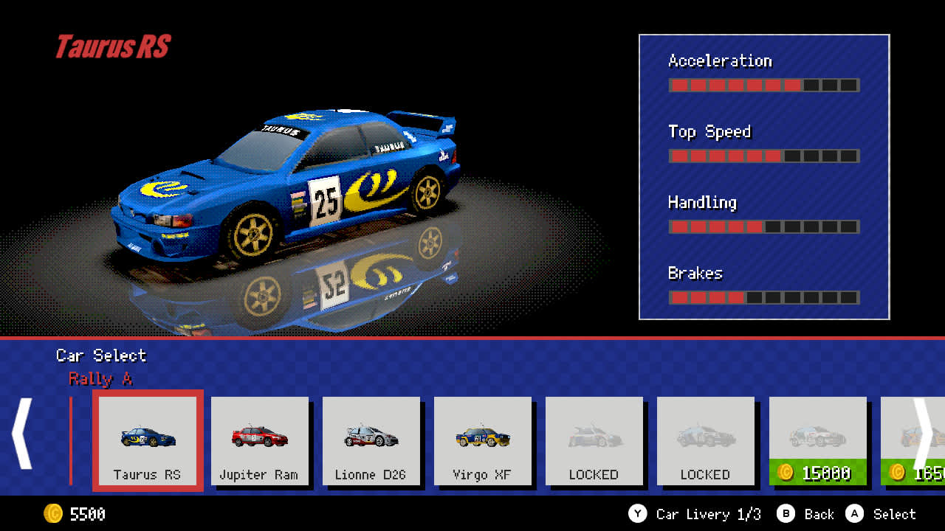The image size is (945, 531).
Task: Click the Acceleration stat bar
Action: 763,85
